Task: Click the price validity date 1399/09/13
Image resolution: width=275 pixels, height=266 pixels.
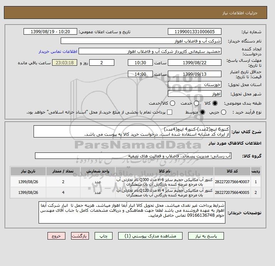Action: pyautogui.click(x=195, y=74)
